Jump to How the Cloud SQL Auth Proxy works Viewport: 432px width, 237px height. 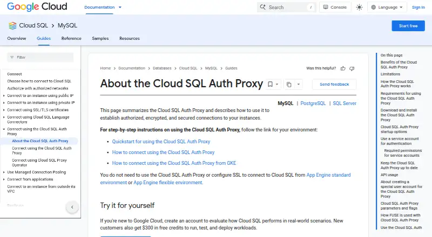pos(397,84)
